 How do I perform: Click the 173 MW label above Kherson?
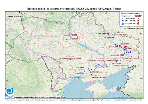coord(79,73)
